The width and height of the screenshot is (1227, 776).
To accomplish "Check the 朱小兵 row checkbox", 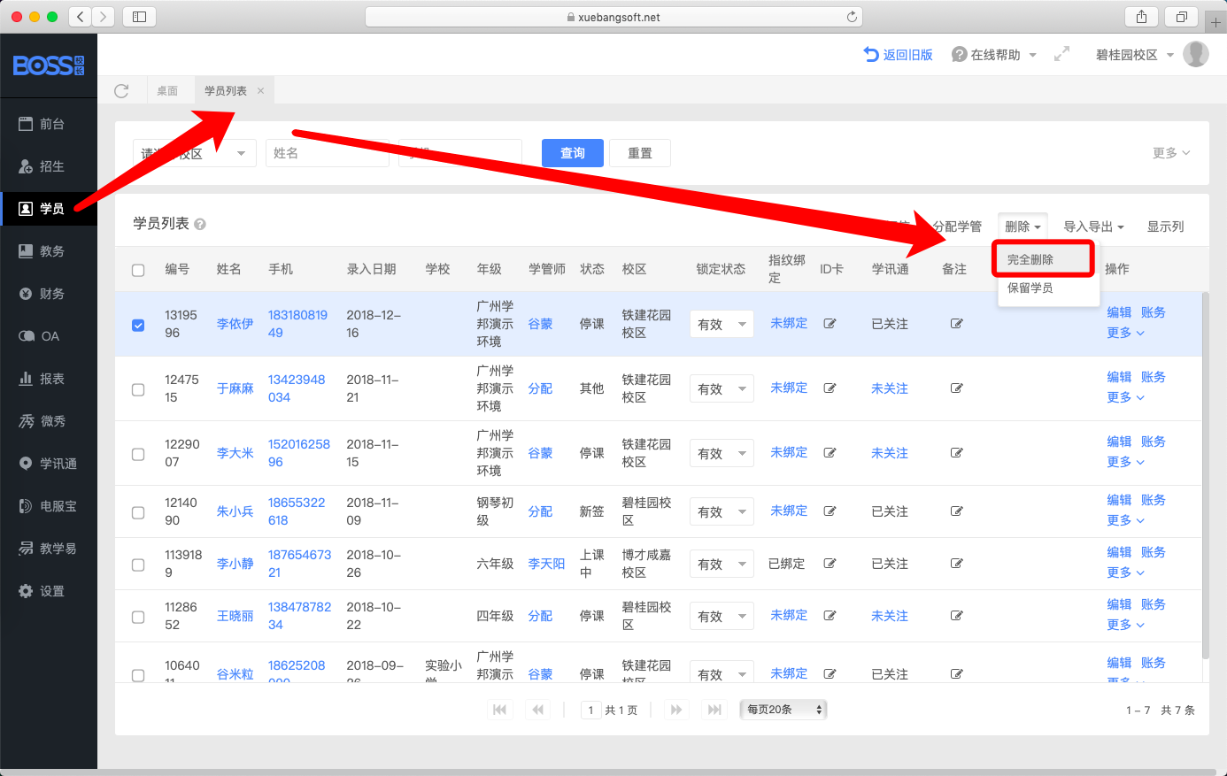I will click(138, 512).
